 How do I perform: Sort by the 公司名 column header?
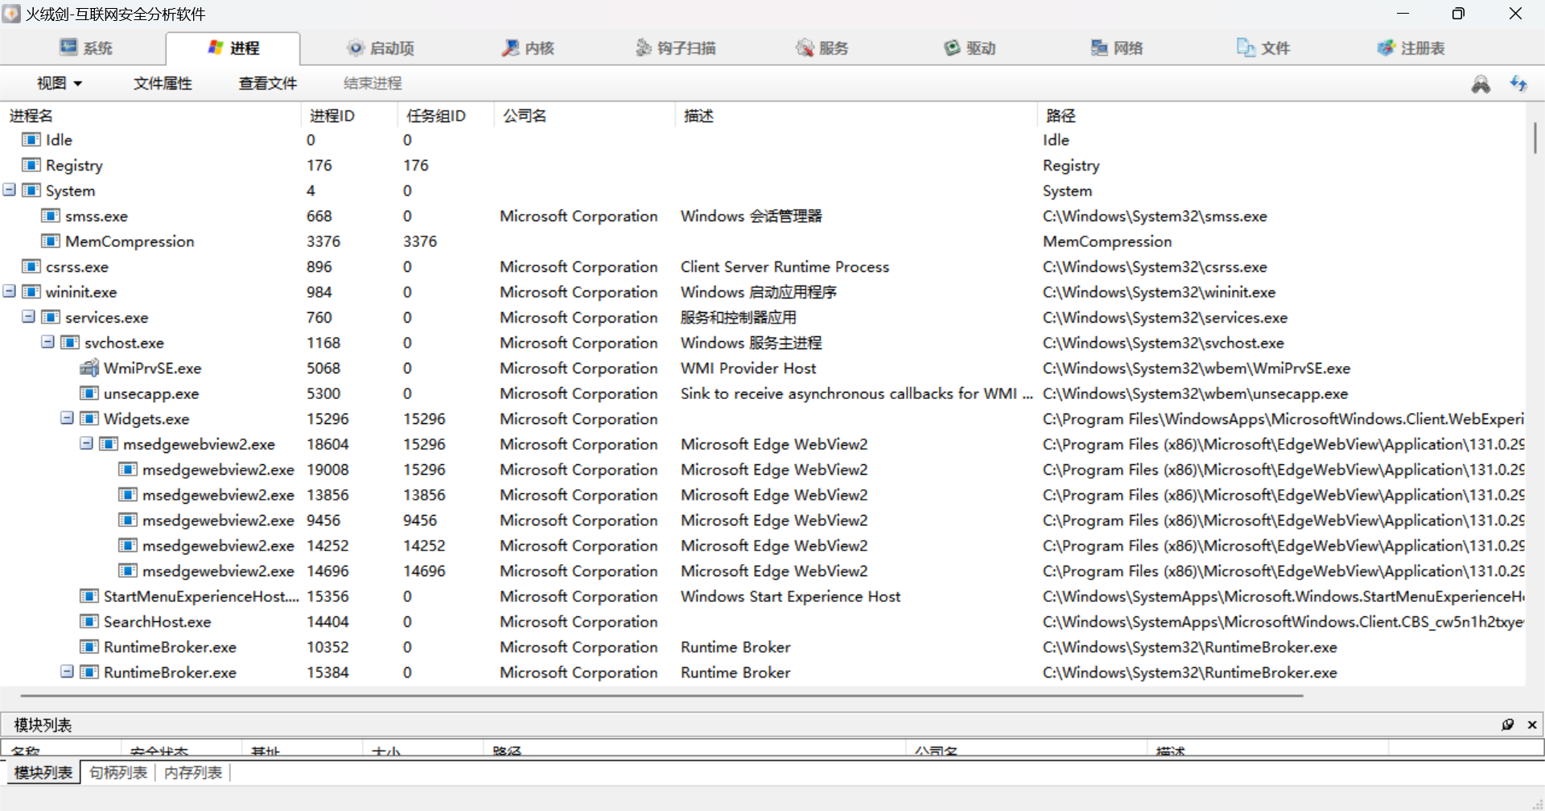click(584, 115)
